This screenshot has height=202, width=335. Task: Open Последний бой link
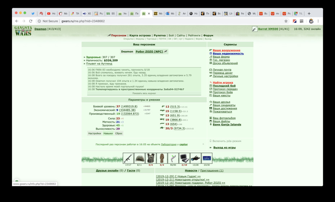tap(224, 86)
